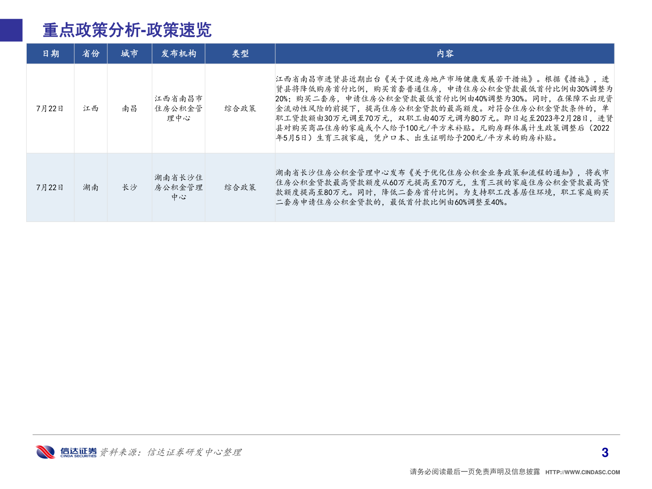Click the 长沙 city cell
This screenshot has height=489, width=652.
point(130,187)
